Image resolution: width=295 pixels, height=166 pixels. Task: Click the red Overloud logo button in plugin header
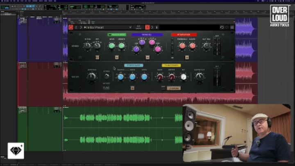[71, 27]
